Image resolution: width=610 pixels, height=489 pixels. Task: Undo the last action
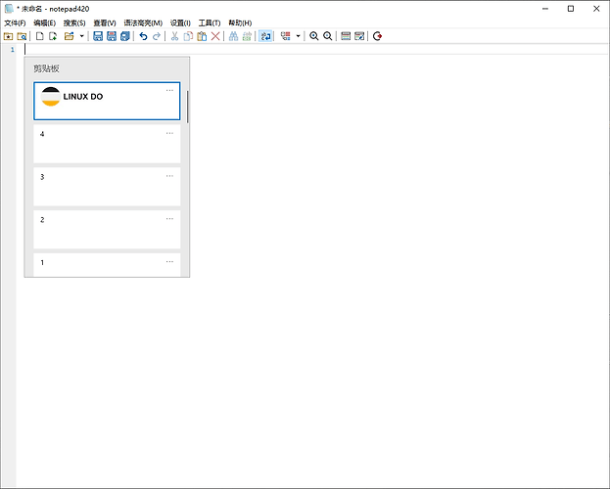click(143, 36)
